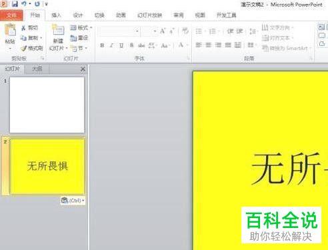Click the 重设 (Reset) slide button
The width and height of the screenshot is (328, 250).
click(x=79, y=38)
